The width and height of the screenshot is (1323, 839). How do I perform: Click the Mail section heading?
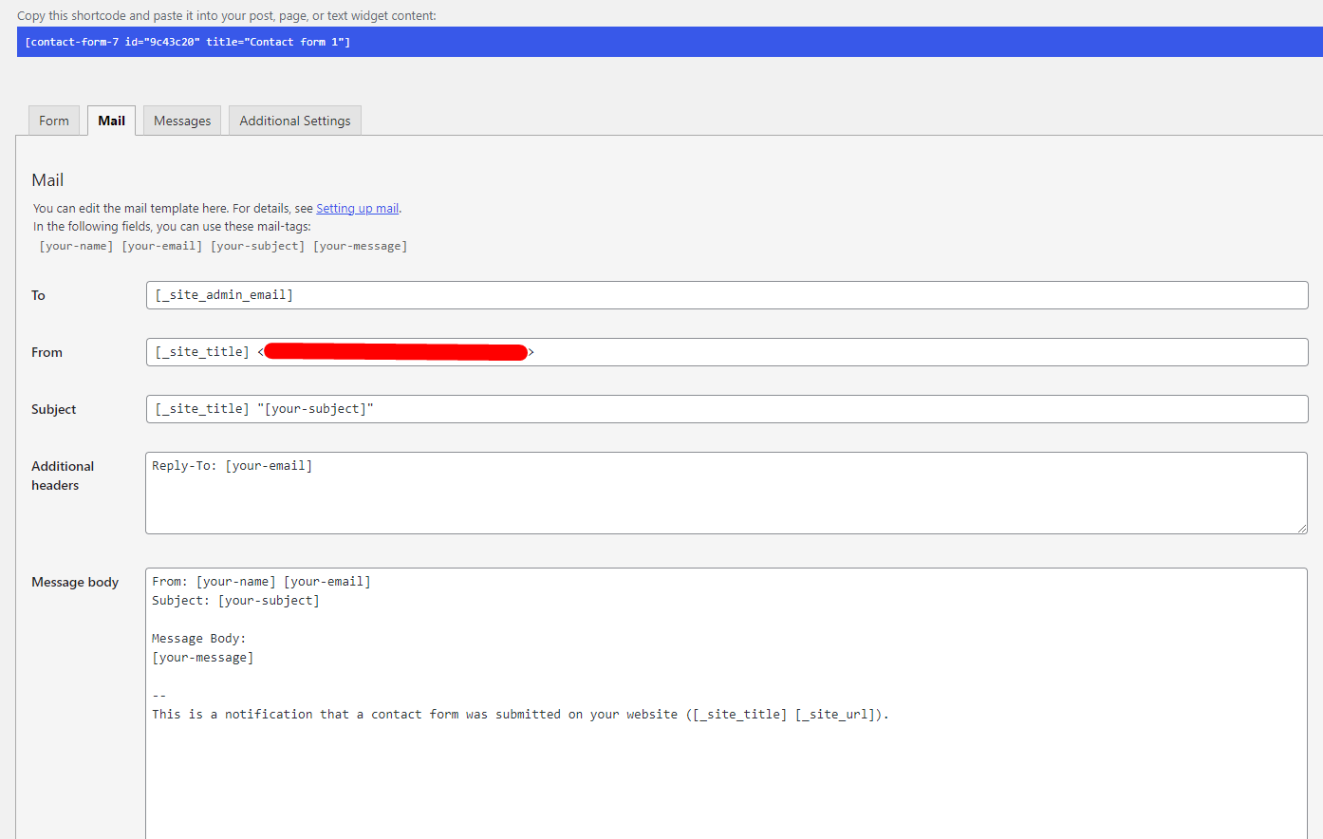pos(47,179)
